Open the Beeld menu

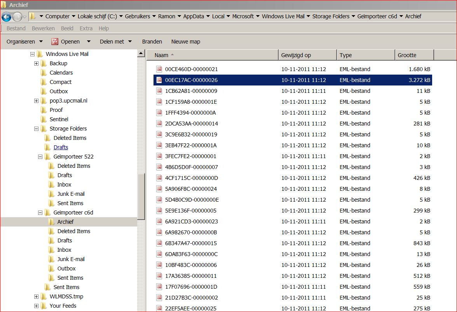pos(67,28)
